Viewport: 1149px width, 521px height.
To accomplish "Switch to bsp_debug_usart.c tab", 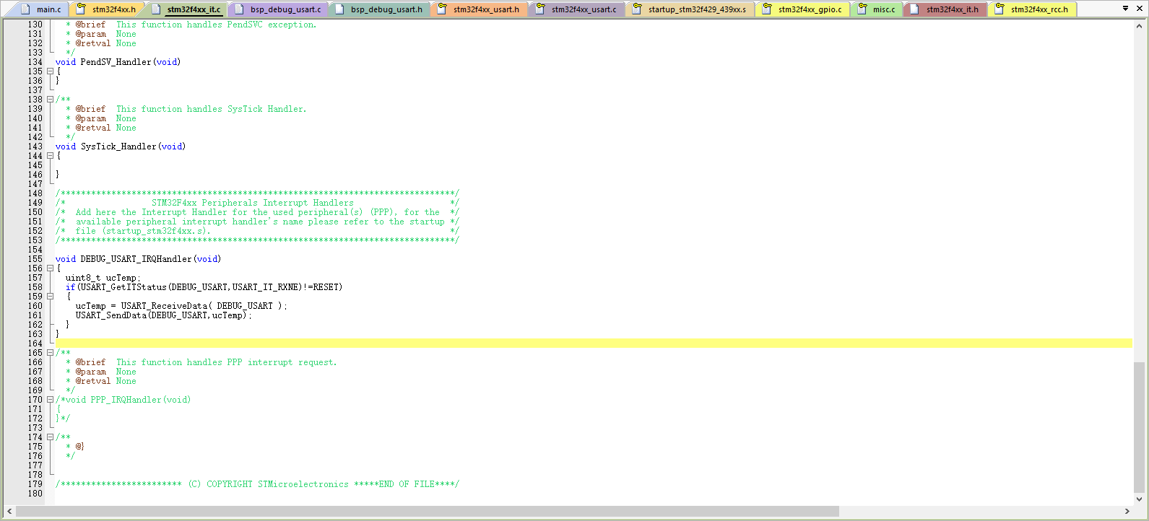I will click(x=278, y=9).
